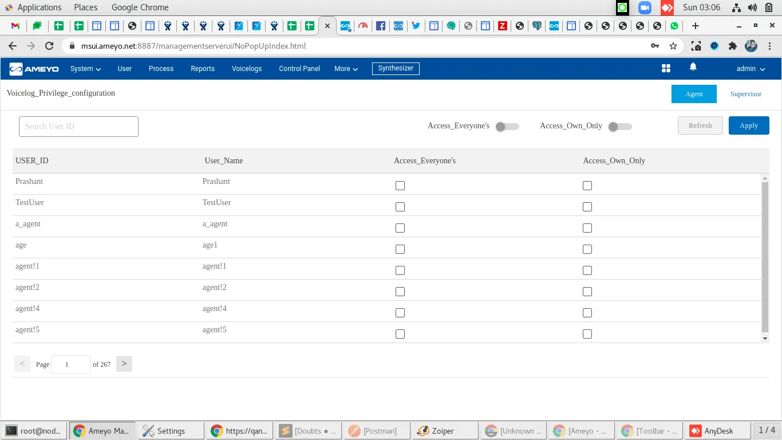Go back using the browser back arrow
This screenshot has height=440, width=782.
tap(13, 46)
